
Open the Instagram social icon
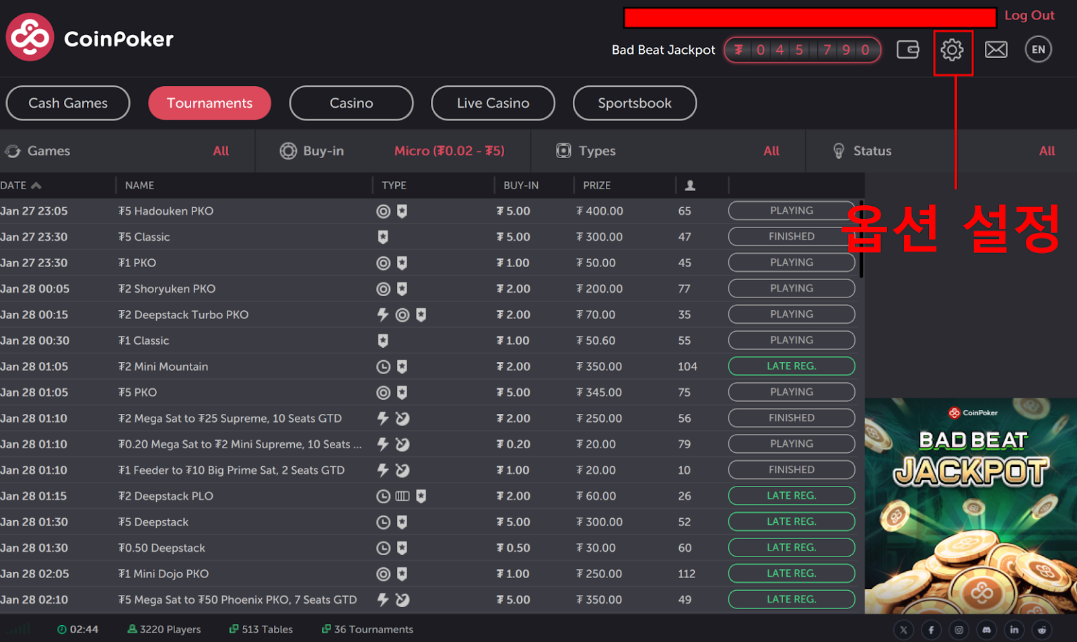[x=959, y=630]
